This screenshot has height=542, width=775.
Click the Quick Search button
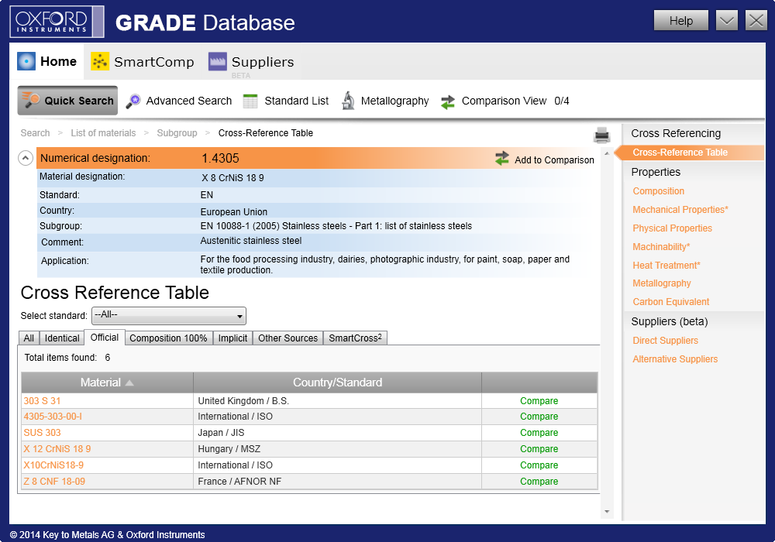click(x=67, y=100)
